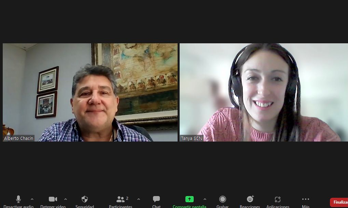Open the Aplicaciones icon
Screen dimensions: 348x208
pos(278,199)
